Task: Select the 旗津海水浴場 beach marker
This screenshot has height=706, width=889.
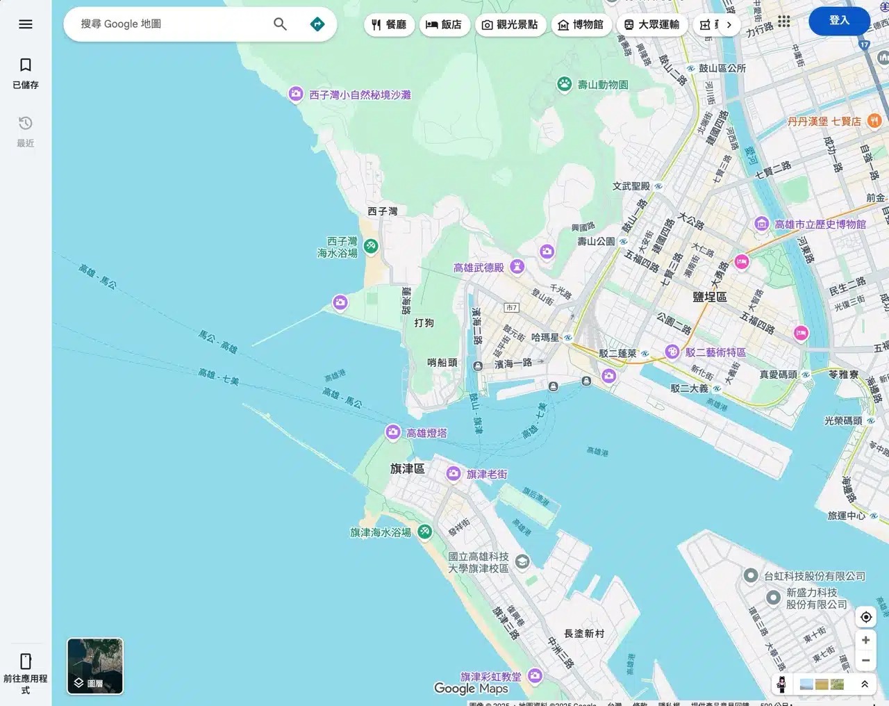Action: click(425, 532)
